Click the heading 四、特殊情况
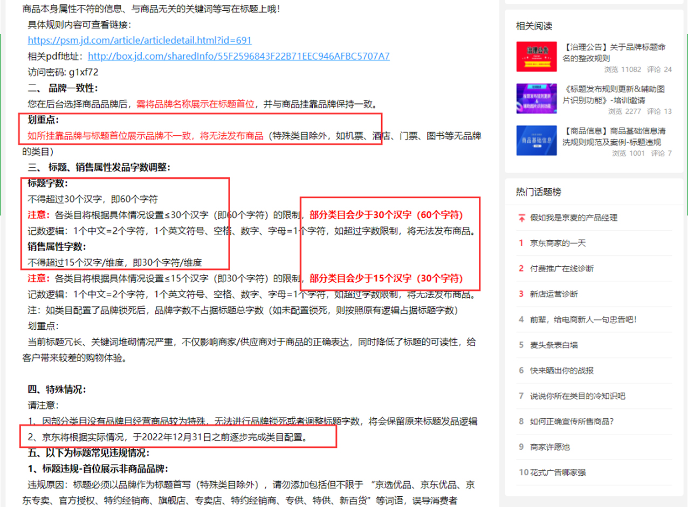Viewport: 688px width, 507px height. point(57,389)
